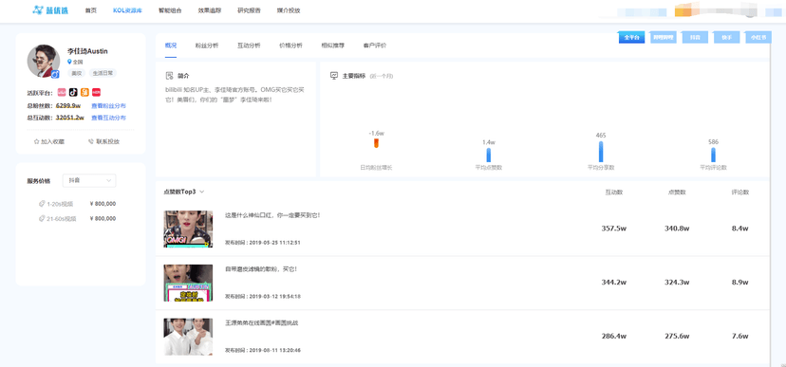Select the 哔哩哔哩 platform filter
The width and height of the screenshot is (786, 367).
[x=664, y=38]
